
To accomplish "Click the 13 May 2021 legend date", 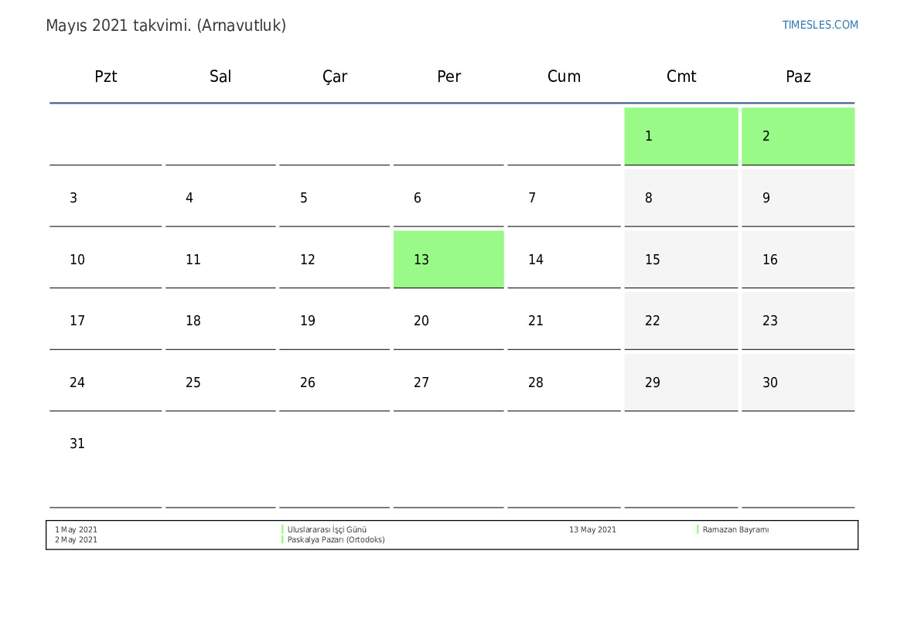I will 592,530.
